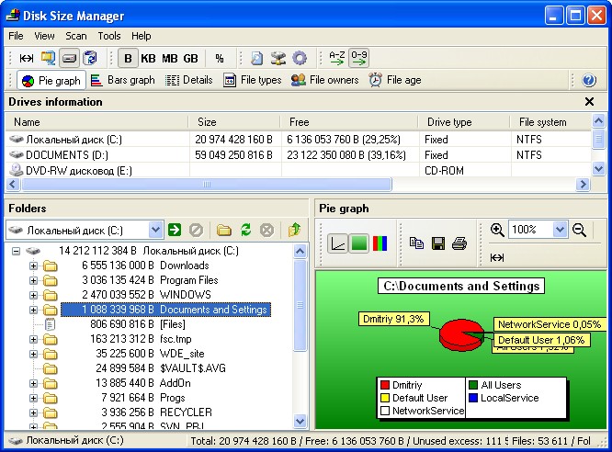Open the Scan menu
The height and width of the screenshot is (452, 612).
pyautogui.click(x=75, y=36)
